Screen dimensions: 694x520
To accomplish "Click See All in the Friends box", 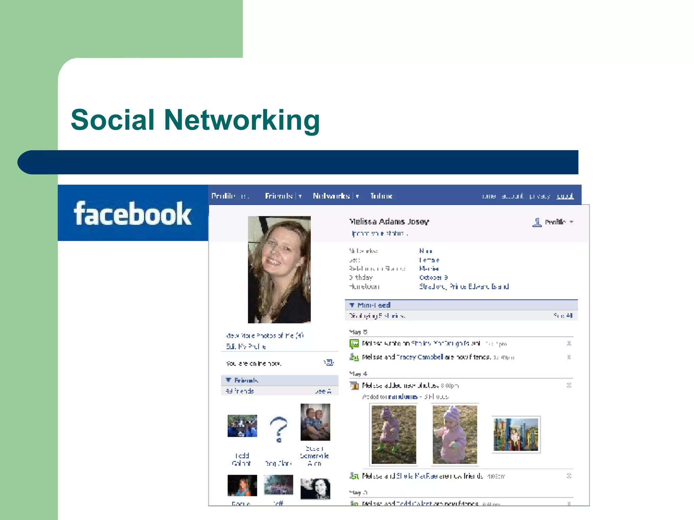I will (323, 391).
